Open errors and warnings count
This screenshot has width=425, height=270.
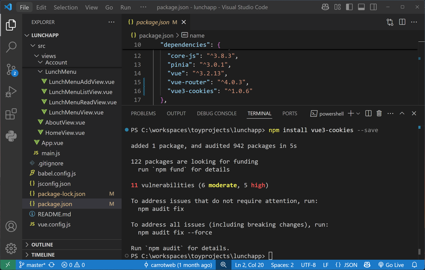click(73, 265)
